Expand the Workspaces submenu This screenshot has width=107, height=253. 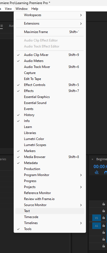coord(50,15)
